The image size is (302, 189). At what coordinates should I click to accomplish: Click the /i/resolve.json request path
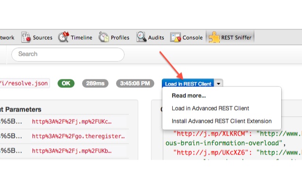click(24, 83)
